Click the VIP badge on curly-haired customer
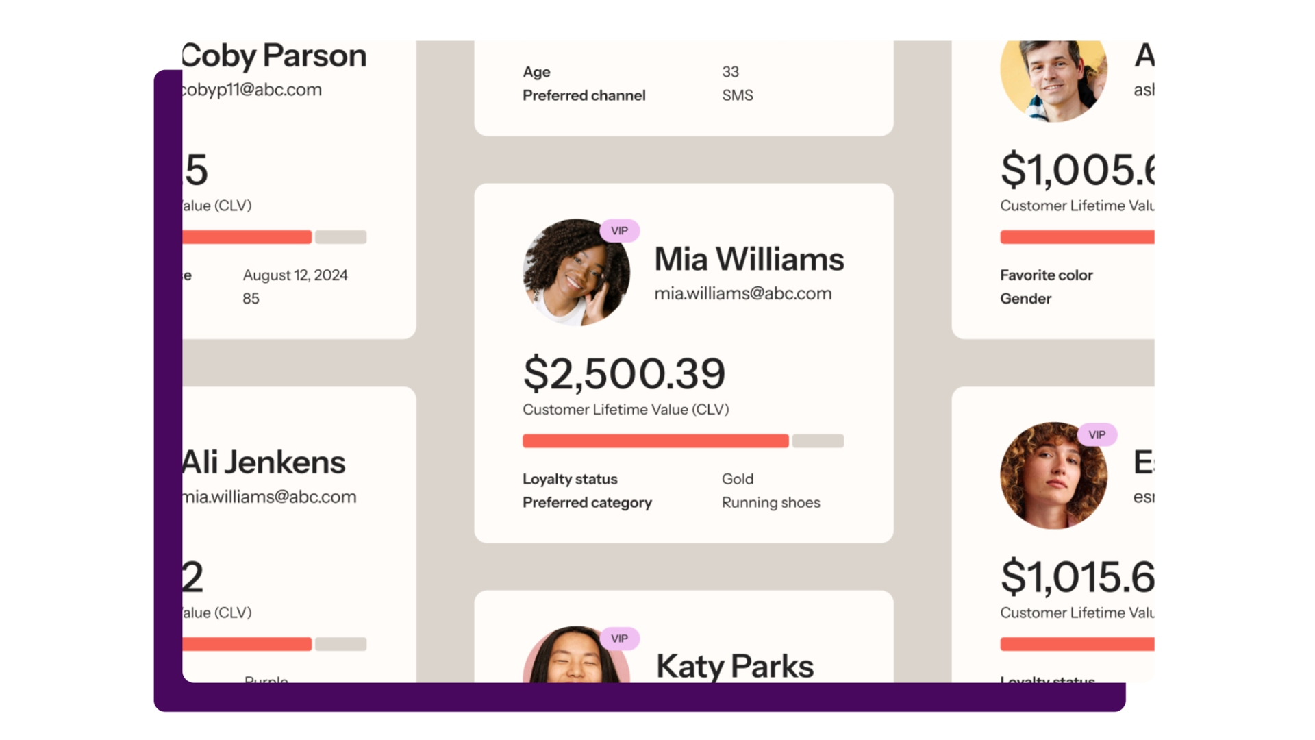1315x740 pixels. [x=1097, y=435]
